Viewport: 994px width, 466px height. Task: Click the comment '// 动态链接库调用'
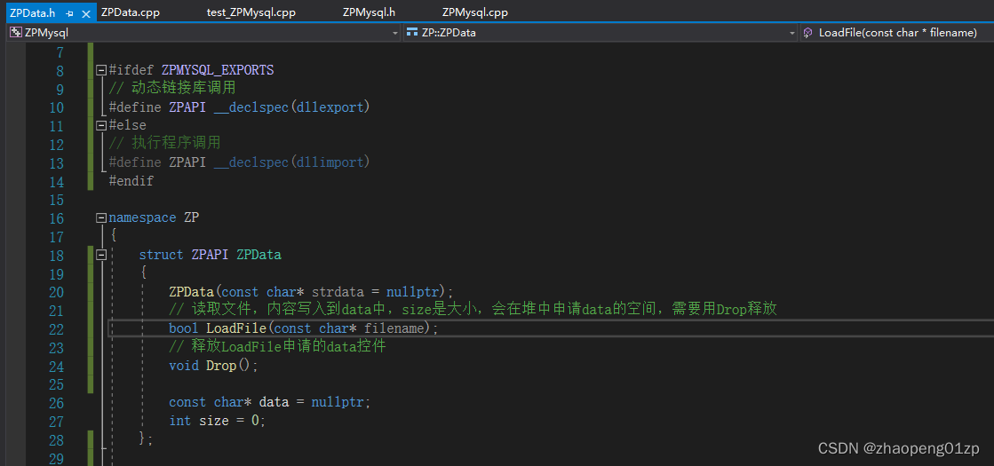172,89
